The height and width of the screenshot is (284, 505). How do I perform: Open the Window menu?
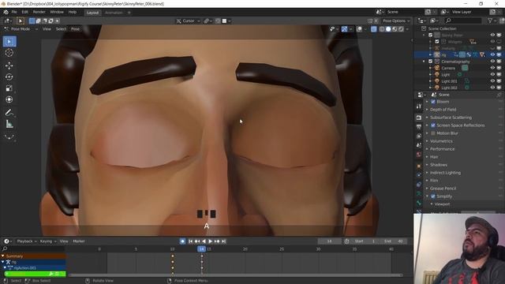57,12
